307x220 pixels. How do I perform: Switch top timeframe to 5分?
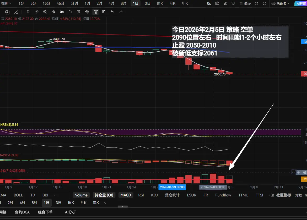click(x=33, y=3)
